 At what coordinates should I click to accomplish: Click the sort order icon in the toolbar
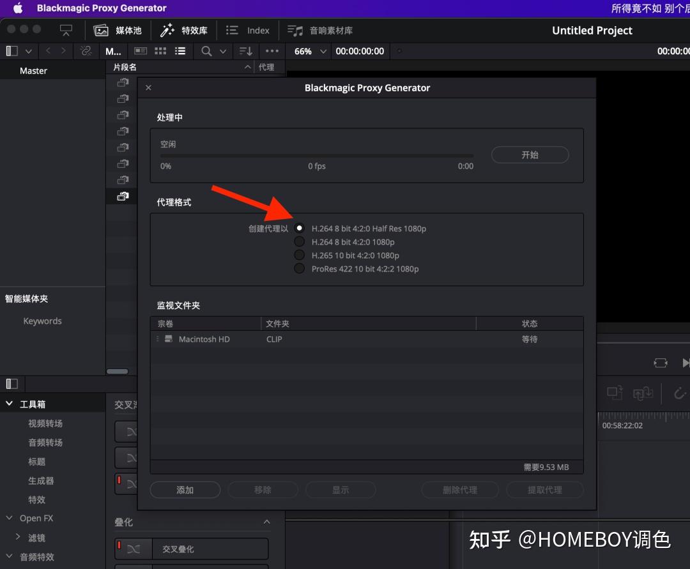[245, 51]
